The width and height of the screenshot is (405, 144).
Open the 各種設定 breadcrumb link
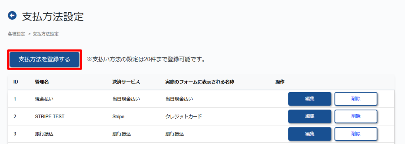(x=17, y=34)
